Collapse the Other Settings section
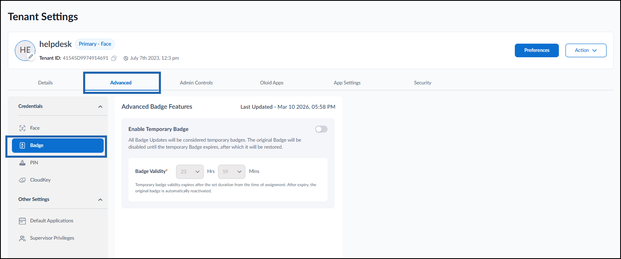Viewport: 621px width, 259px height. click(x=100, y=200)
